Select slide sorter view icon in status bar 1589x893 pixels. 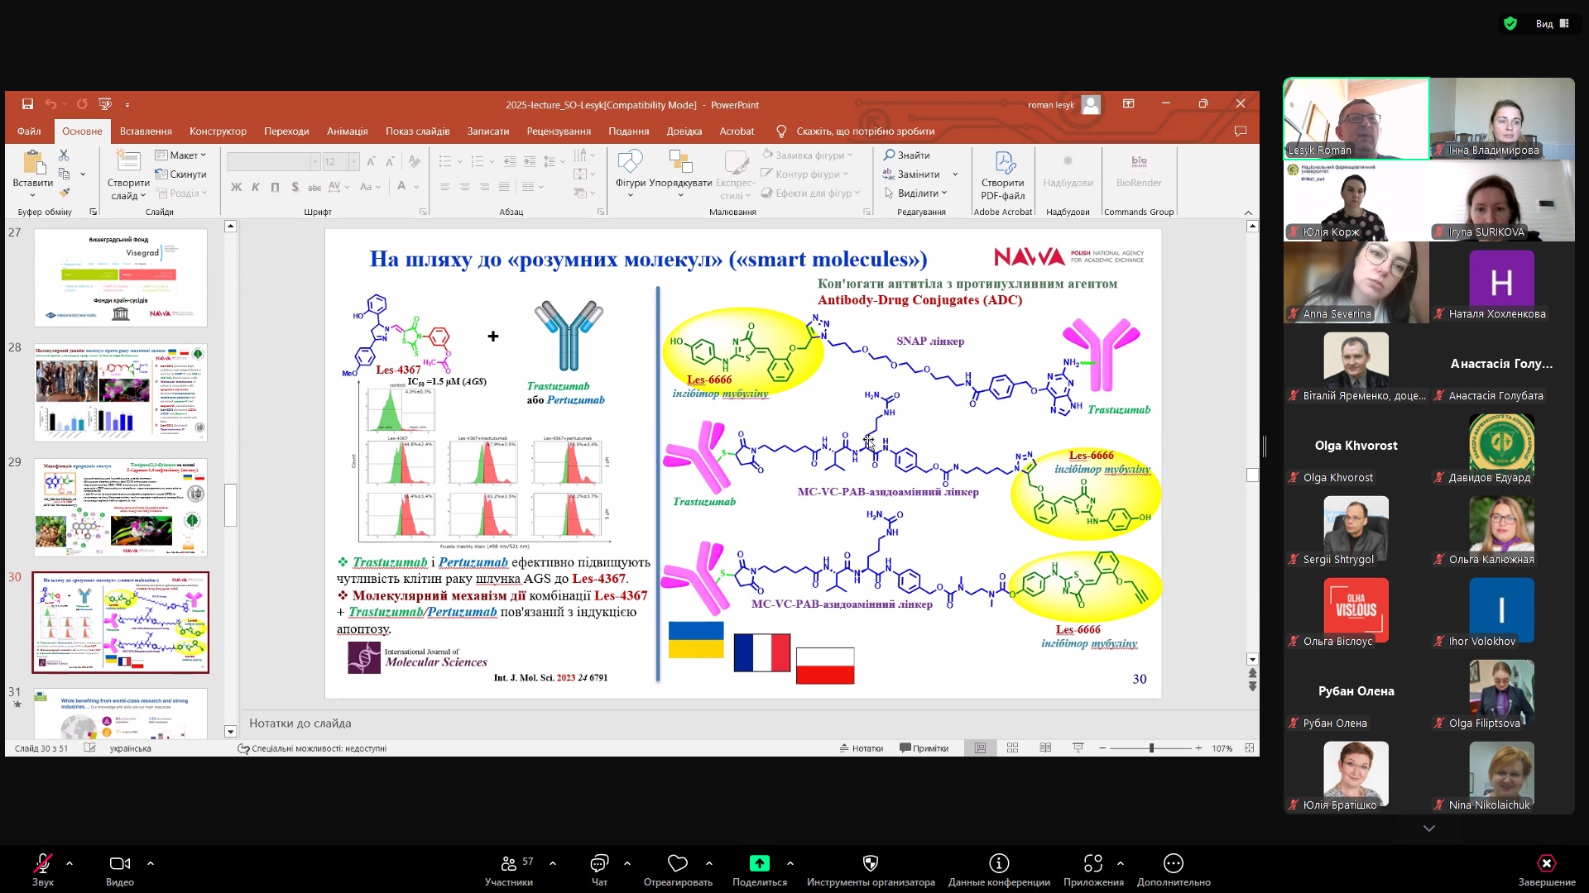(1012, 748)
